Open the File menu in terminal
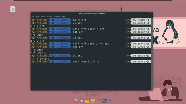 click(33, 17)
